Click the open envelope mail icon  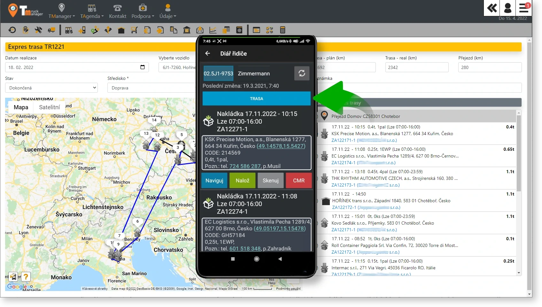pos(200,30)
